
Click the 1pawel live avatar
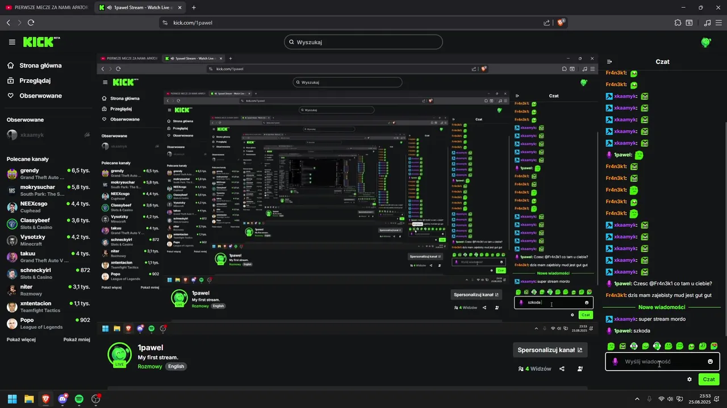coord(119,355)
